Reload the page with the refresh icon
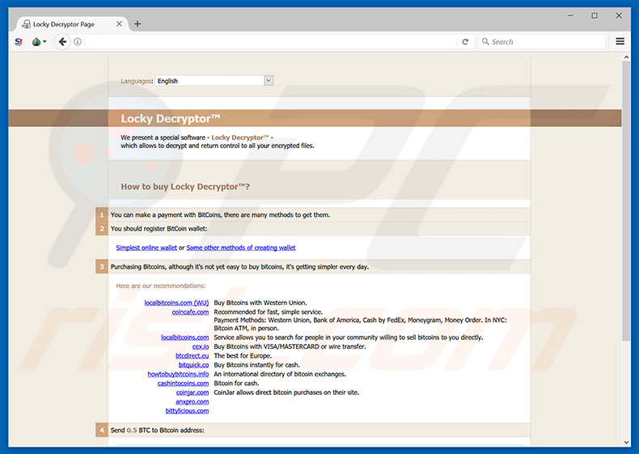Image resolution: width=639 pixels, height=454 pixels. [465, 41]
